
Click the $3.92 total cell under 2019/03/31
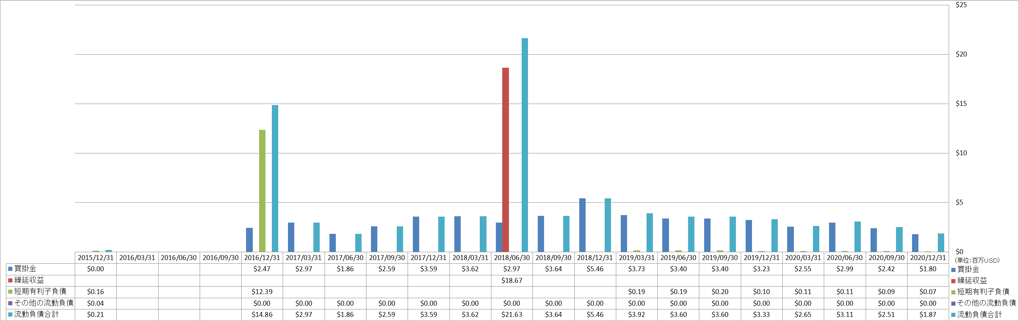pos(636,315)
